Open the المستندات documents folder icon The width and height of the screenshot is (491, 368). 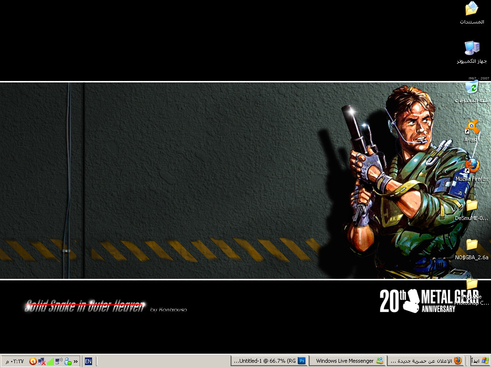pos(472,13)
